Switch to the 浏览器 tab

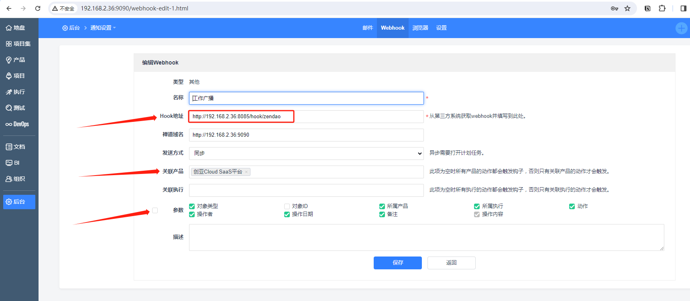click(x=420, y=28)
